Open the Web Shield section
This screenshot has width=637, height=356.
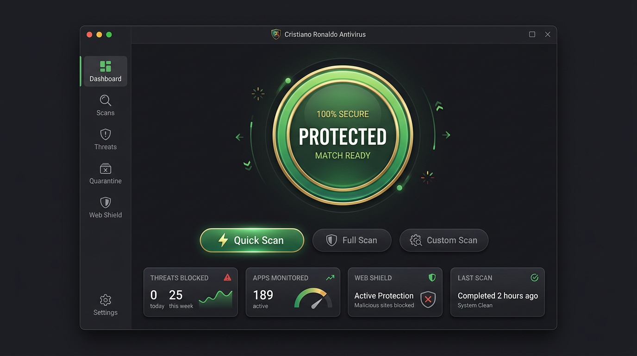pyautogui.click(x=106, y=208)
